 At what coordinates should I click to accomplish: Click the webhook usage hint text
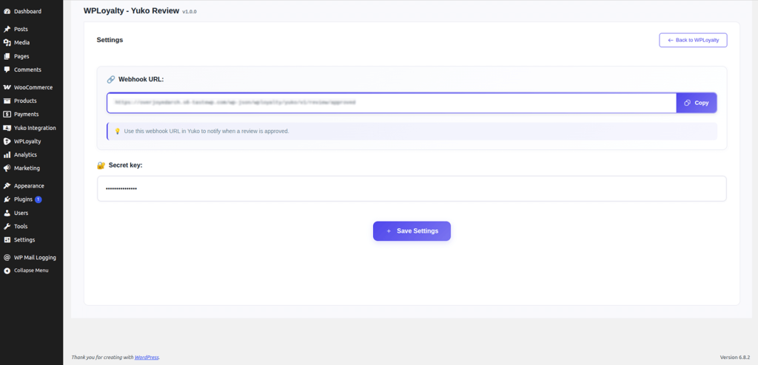[207, 131]
